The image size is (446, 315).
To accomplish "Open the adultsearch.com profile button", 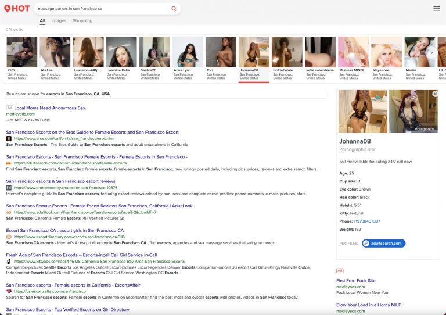I will click(x=383, y=244).
